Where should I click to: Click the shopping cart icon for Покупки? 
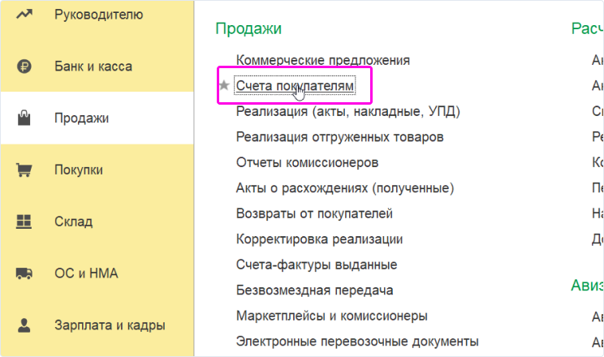24,170
